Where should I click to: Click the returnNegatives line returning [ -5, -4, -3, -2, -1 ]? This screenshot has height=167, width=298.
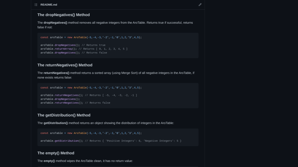(89, 95)
